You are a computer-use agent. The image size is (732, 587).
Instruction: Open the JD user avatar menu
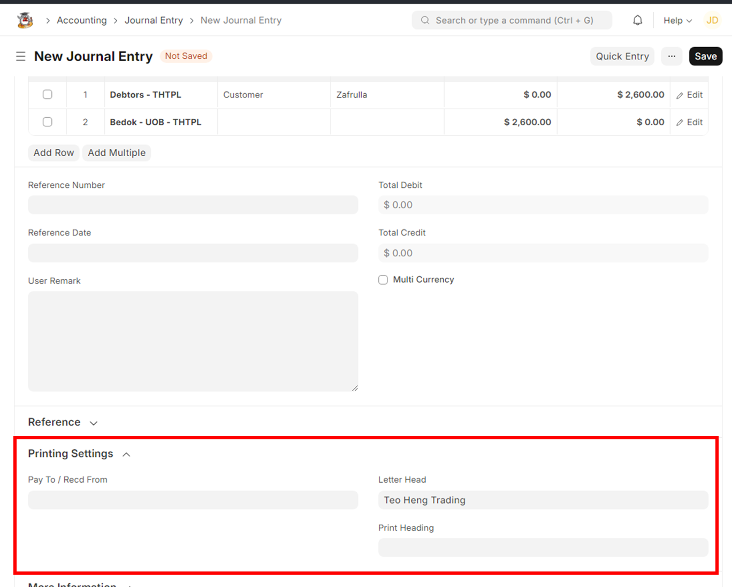tap(712, 20)
